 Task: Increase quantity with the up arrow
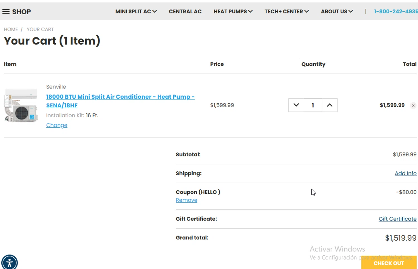pos(330,105)
